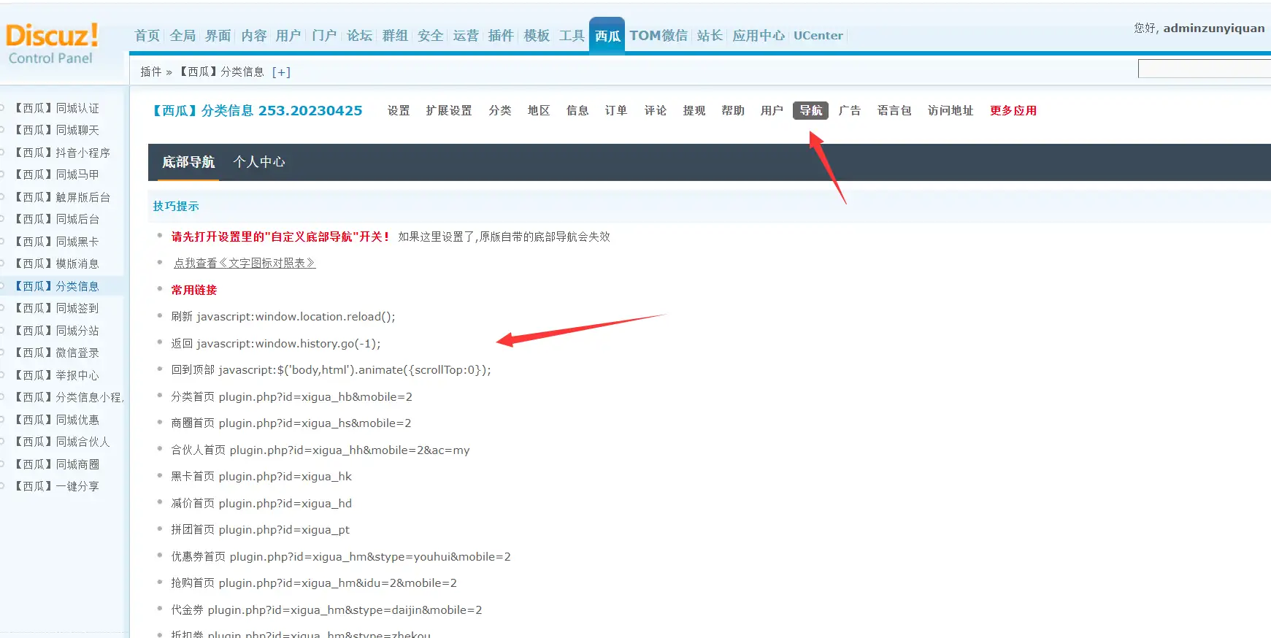The width and height of the screenshot is (1271, 638).
Task: Select 【西瓜】微信登录 sidebar entry
Action: pos(58,353)
